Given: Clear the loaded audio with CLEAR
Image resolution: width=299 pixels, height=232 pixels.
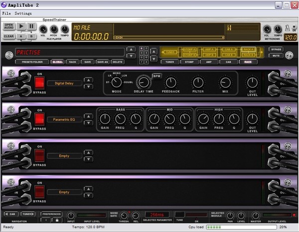Looking at the screenshot, I should [9, 36].
